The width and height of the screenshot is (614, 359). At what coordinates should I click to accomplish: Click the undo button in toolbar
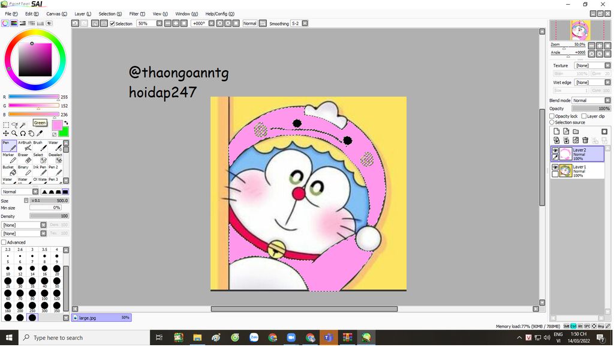(x=75, y=23)
